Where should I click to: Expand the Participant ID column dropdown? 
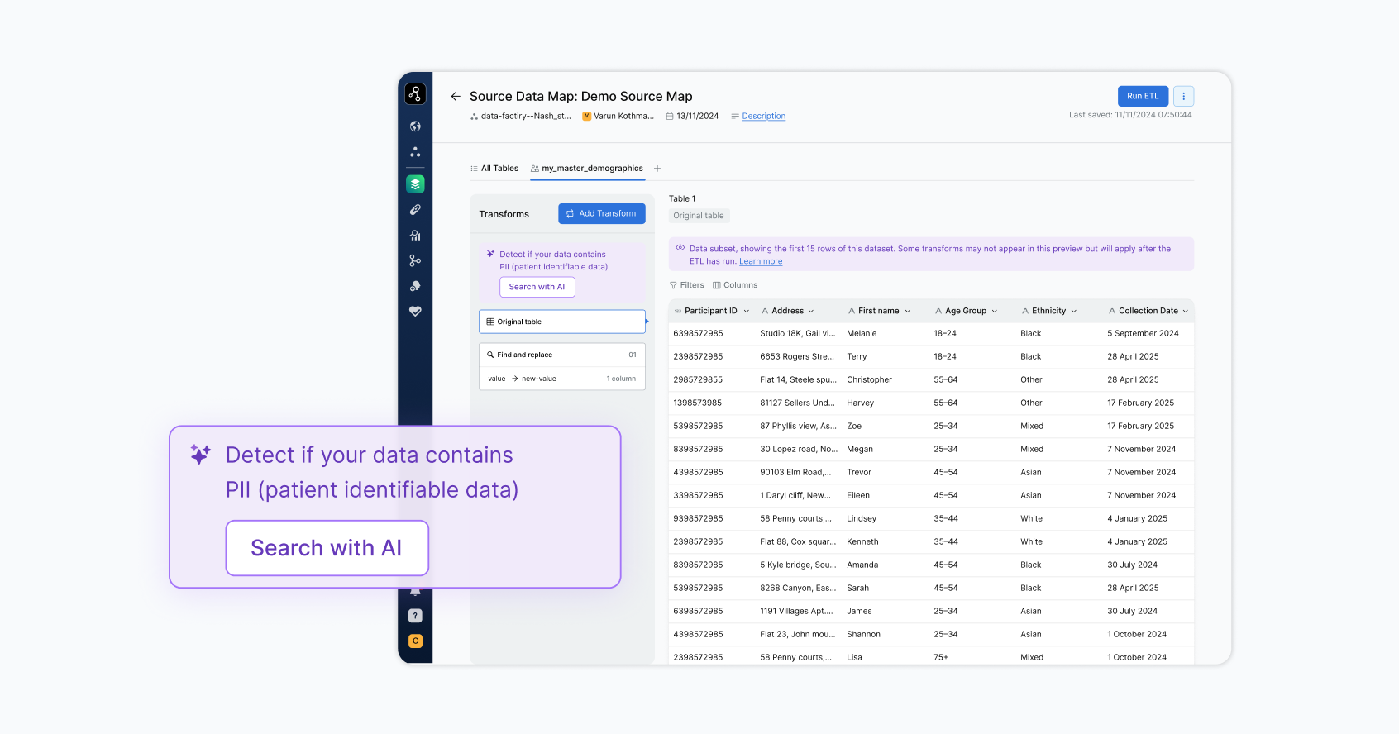(746, 312)
